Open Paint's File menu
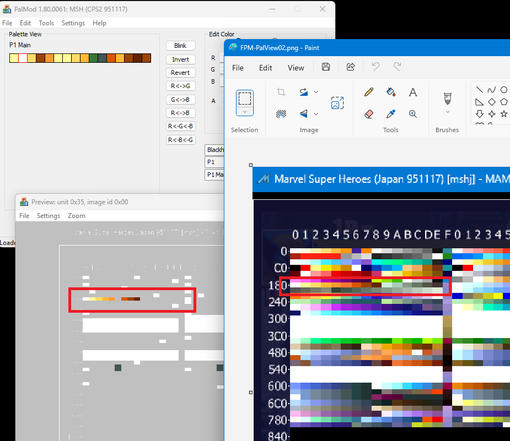This screenshot has width=510, height=441. [238, 68]
